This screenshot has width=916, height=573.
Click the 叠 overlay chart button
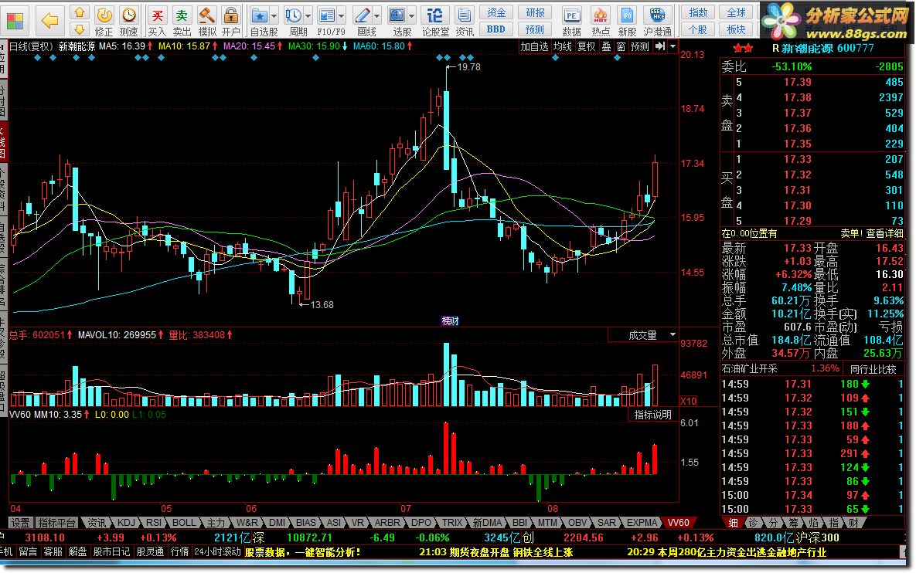606,46
